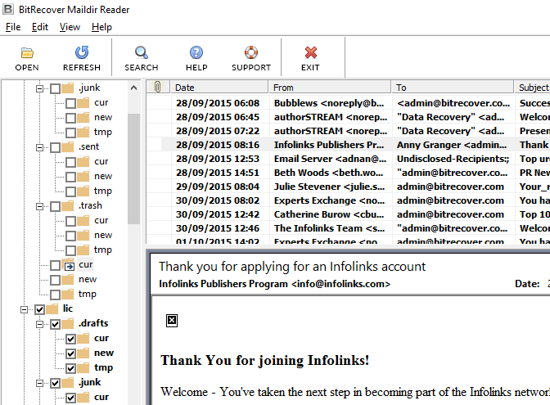Uncheck the lic folder checkbox
This screenshot has height=405, width=550.
[x=39, y=309]
